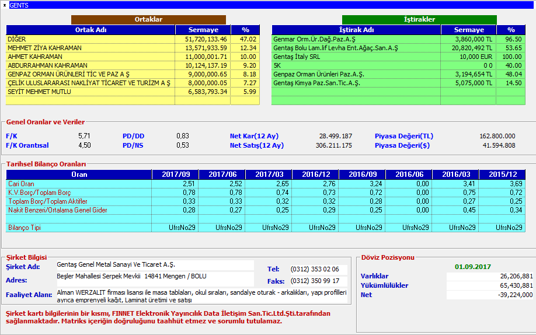Click SEYİT MEHMET MUTLU shareholder name

(x=39, y=92)
